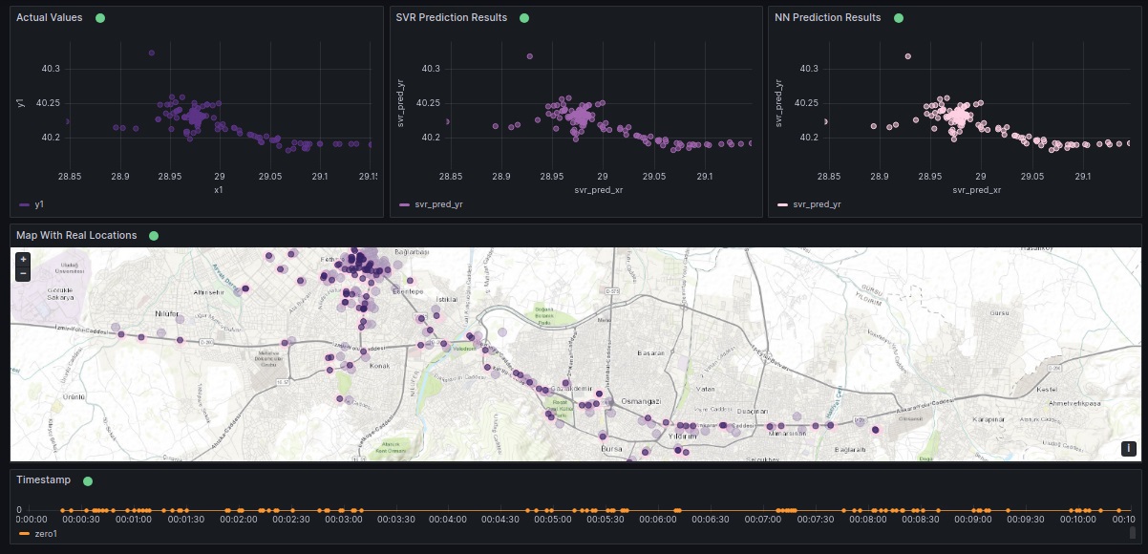Click the x1 axis title in Actual Values
The image size is (1148, 554).
tap(218, 190)
